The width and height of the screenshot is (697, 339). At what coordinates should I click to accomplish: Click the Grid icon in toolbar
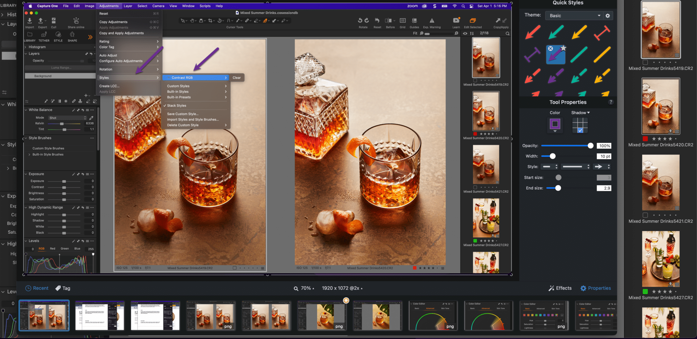403,21
